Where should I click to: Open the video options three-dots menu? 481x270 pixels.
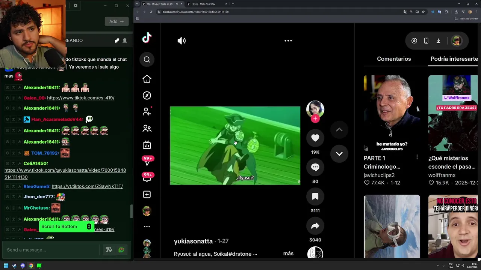pyautogui.click(x=288, y=40)
